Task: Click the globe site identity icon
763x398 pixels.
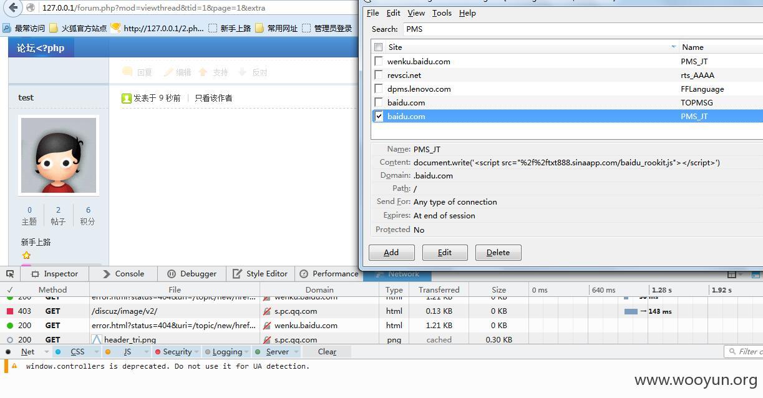Action: coord(31,8)
